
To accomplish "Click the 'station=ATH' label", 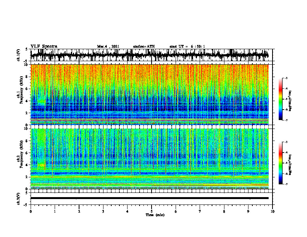I will coord(144,46).
